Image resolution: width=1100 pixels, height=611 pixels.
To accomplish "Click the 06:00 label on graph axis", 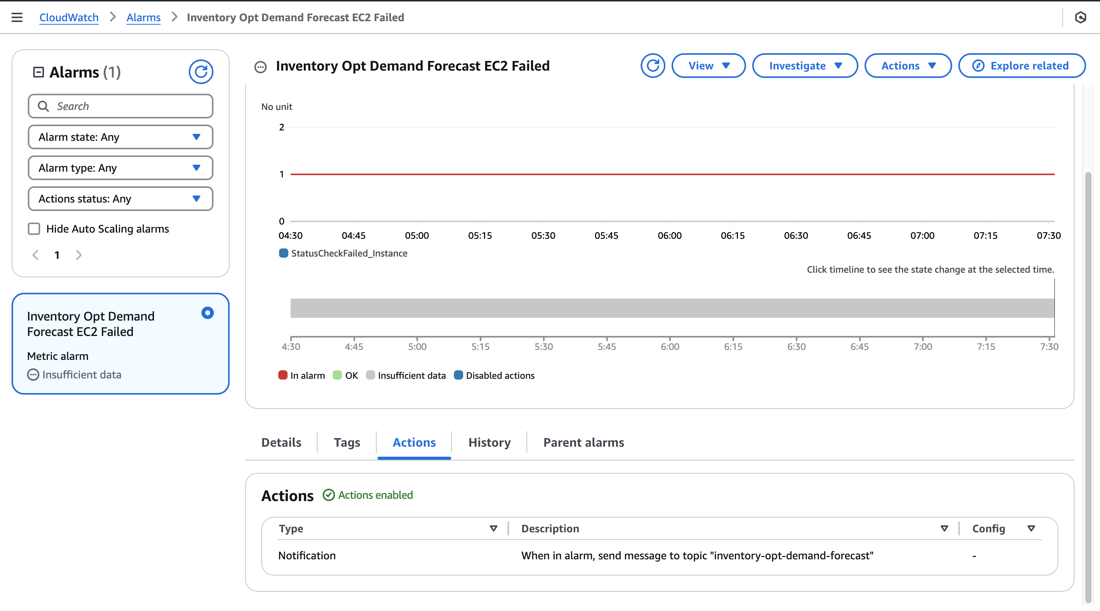I will [670, 236].
